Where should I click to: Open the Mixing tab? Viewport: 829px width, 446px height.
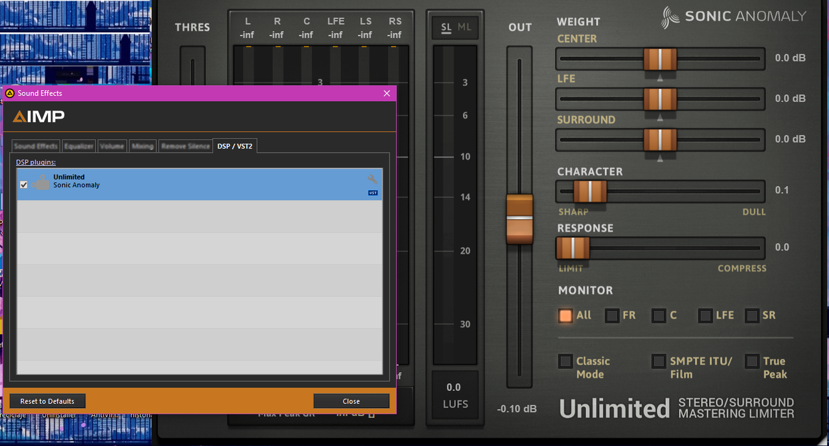142,147
